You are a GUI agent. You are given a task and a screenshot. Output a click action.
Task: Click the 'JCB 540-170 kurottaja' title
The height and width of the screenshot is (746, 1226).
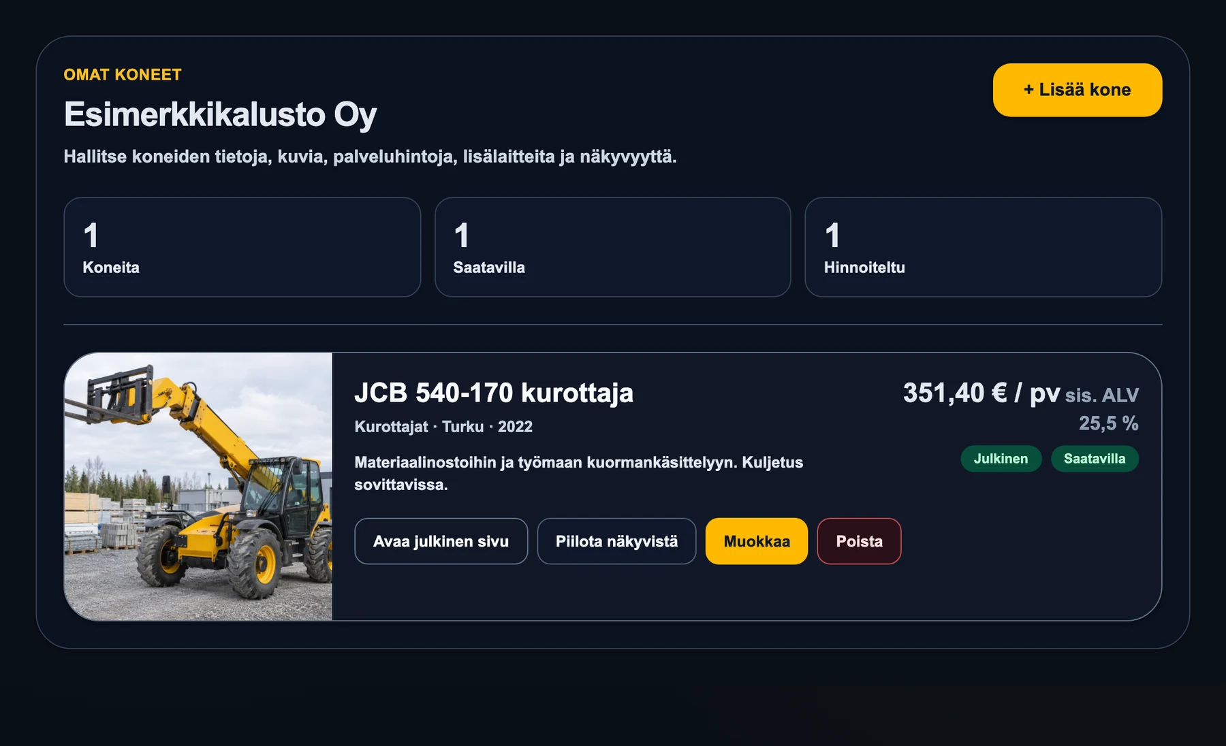[494, 393]
